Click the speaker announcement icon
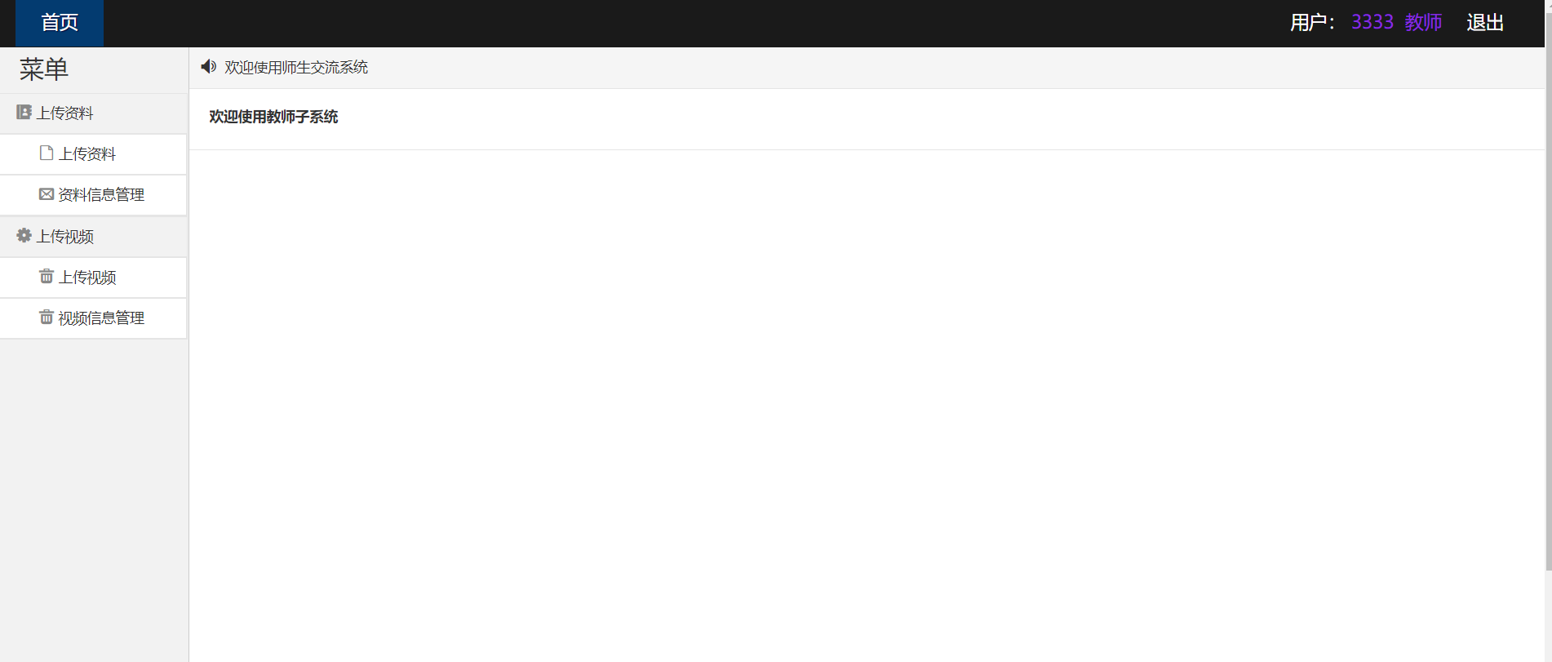 pyautogui.click(x=208, y=67)
